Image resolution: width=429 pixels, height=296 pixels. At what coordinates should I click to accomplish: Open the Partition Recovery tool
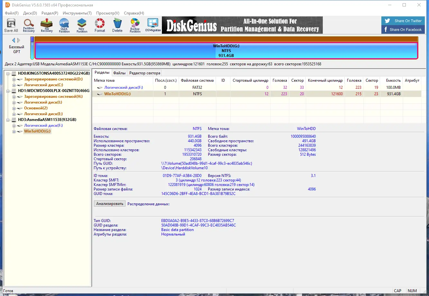click(x=29, y=25)
